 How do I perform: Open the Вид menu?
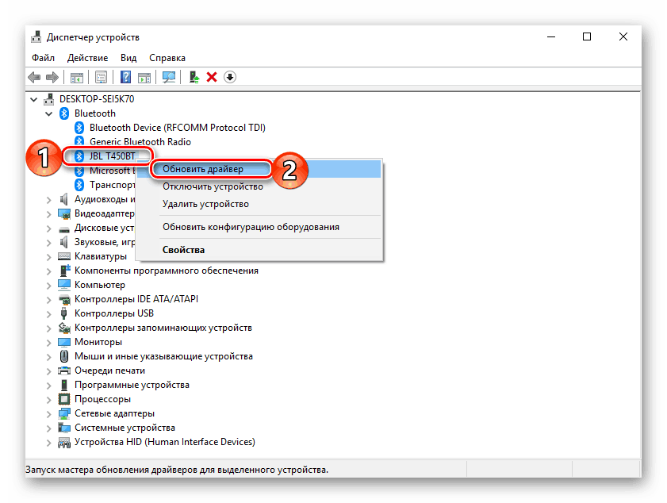128,57
